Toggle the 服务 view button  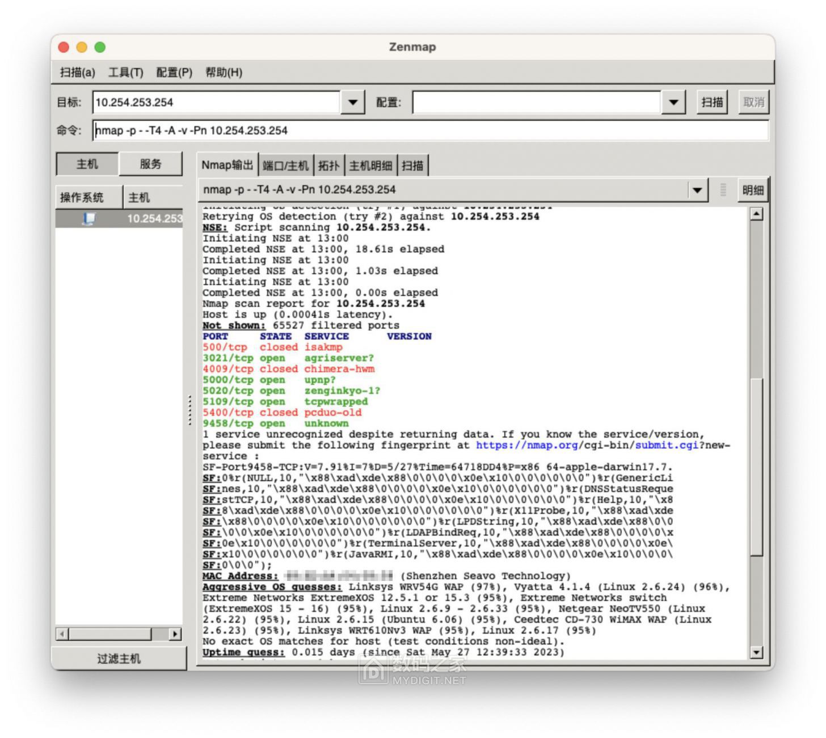150,164
